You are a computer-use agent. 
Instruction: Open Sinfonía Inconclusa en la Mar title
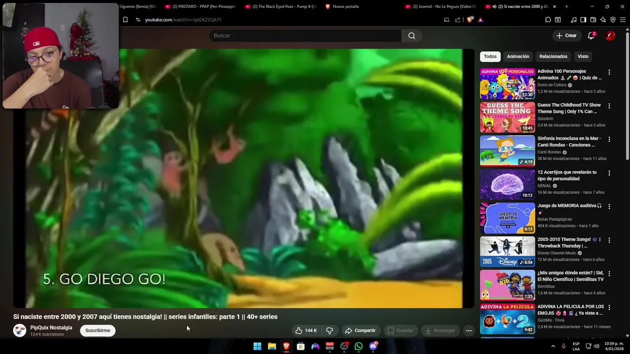tap(569, 142)
